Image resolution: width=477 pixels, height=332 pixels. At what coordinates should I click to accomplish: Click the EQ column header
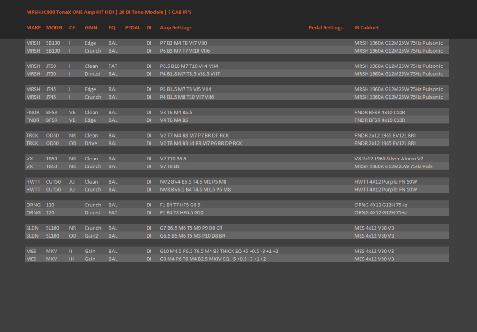pos(112,27)
